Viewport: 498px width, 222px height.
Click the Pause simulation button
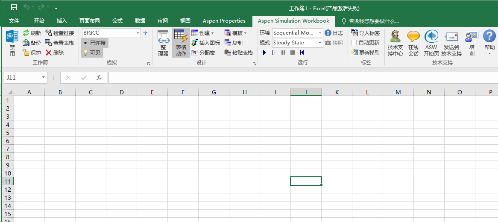(x=283, y=53)
